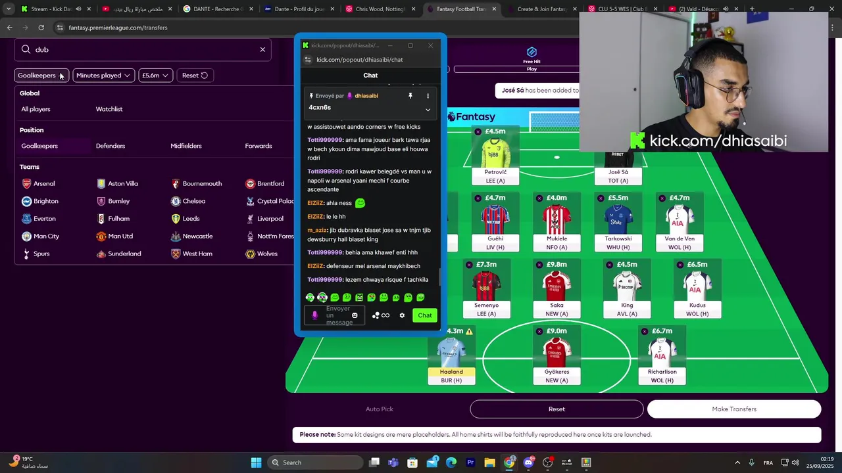Click the message field in Kick chat
Image resolution: width=842 pixels, height=473 pixels.
[338, 315]
